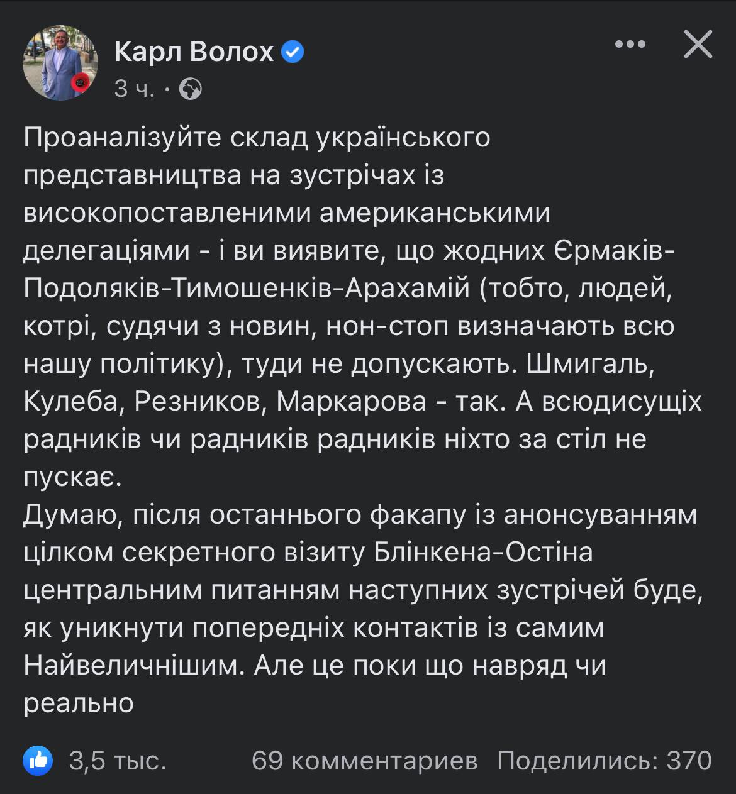Open the author name Карл Волох
This screenshot has width=736, height=794.
pos(194,52)
